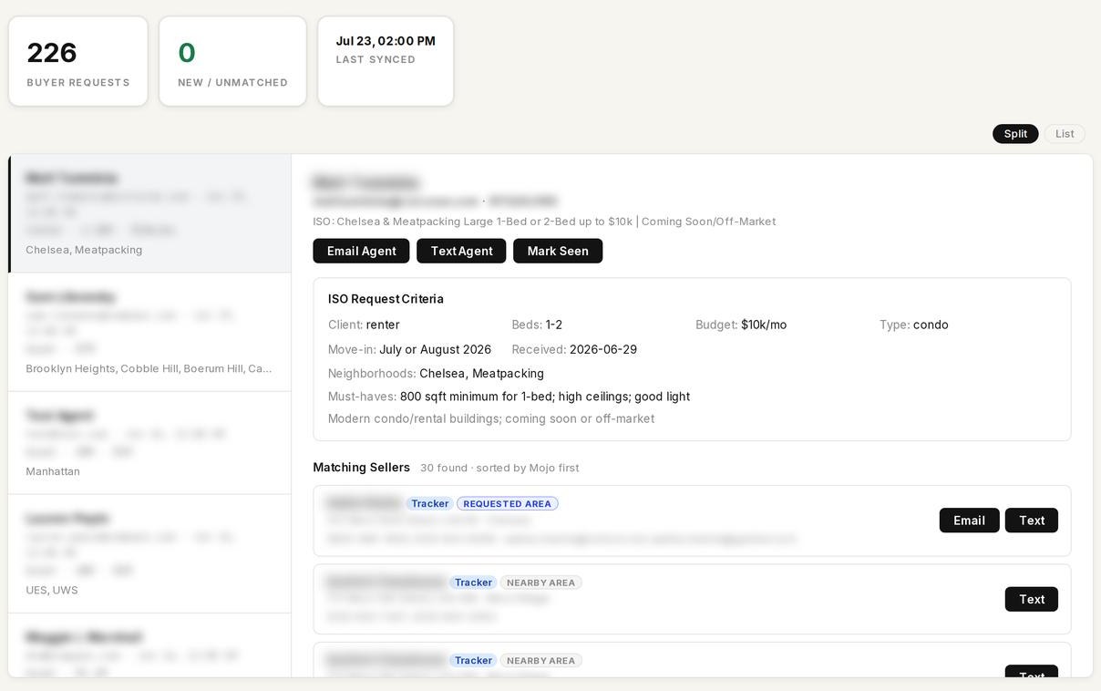Open the Brooklyn Heights, Cobble Hill request
Viewport: 1101px width, 691px height.
(x=150, y=332)
